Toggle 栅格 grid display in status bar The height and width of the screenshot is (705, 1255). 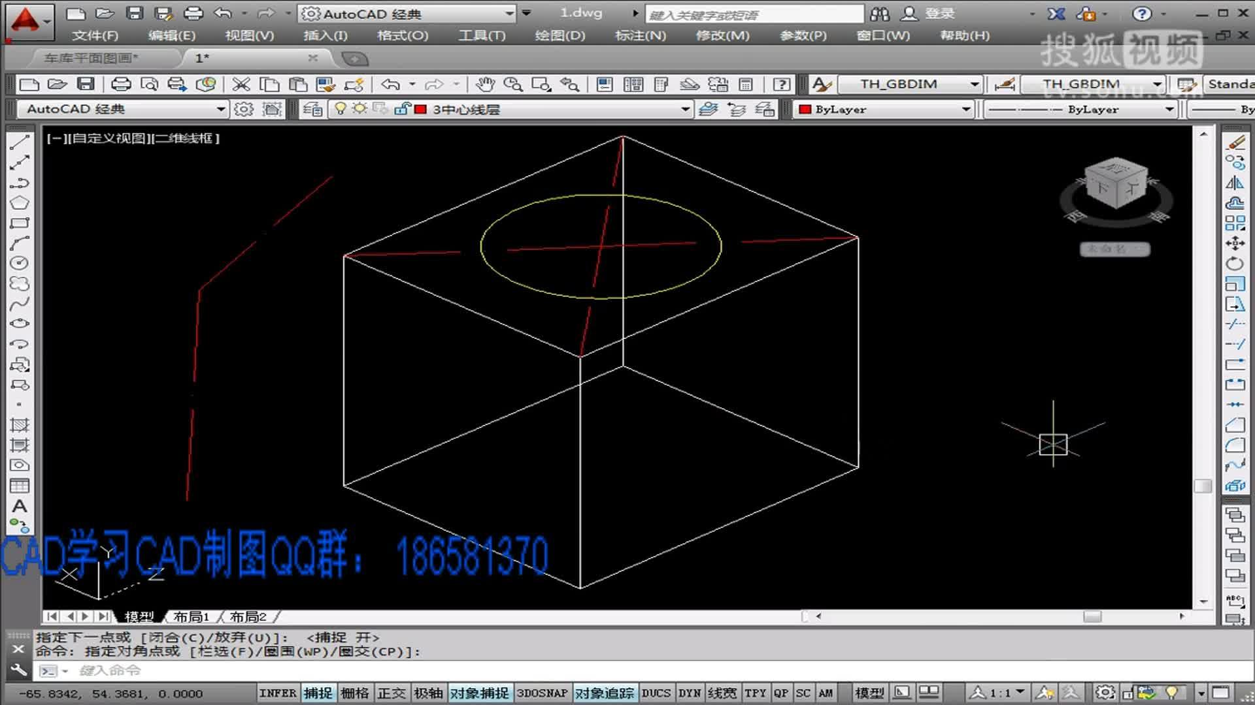point(354,693)
